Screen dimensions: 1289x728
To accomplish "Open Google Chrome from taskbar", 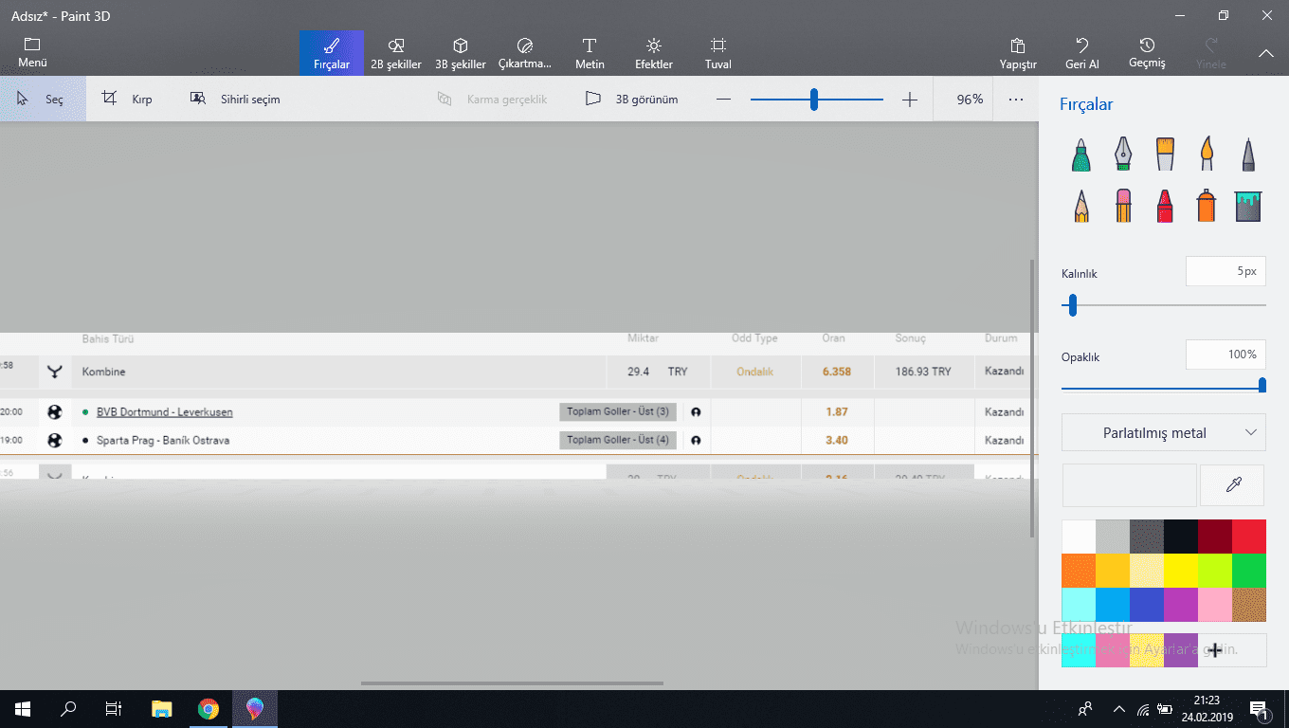I will [x=209, y=709].
